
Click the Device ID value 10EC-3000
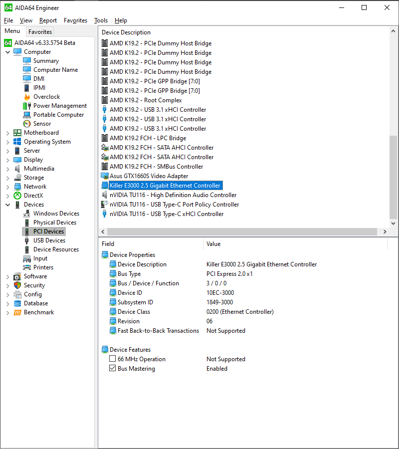[220, 293]
